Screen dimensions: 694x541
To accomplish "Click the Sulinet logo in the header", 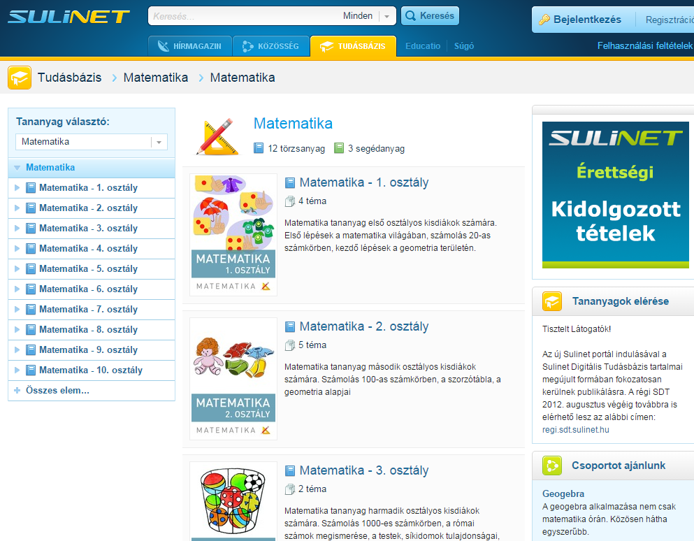I will 68,17.
